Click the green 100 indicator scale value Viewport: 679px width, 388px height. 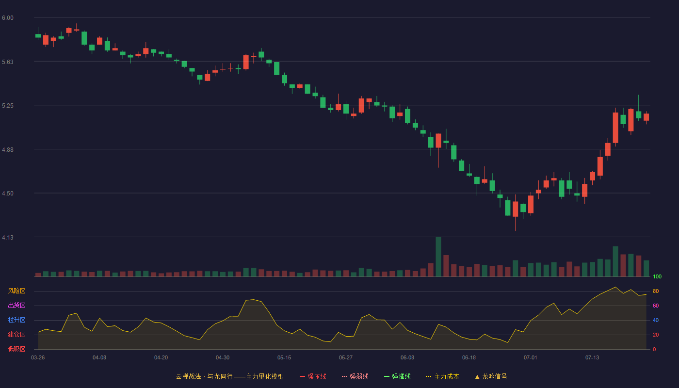pyautogui.click(x=657, y=277)
